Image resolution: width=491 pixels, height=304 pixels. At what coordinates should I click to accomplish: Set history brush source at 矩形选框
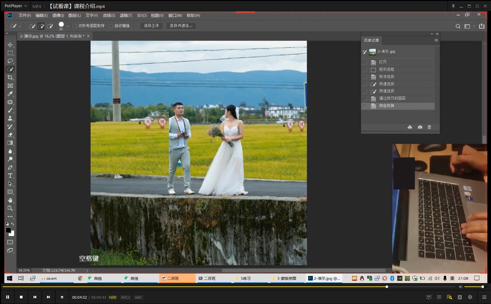click(365, 69)
